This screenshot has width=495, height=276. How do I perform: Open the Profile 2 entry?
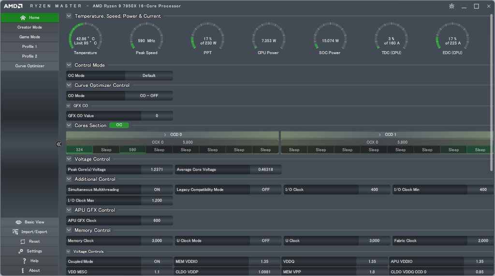(29, 57)
